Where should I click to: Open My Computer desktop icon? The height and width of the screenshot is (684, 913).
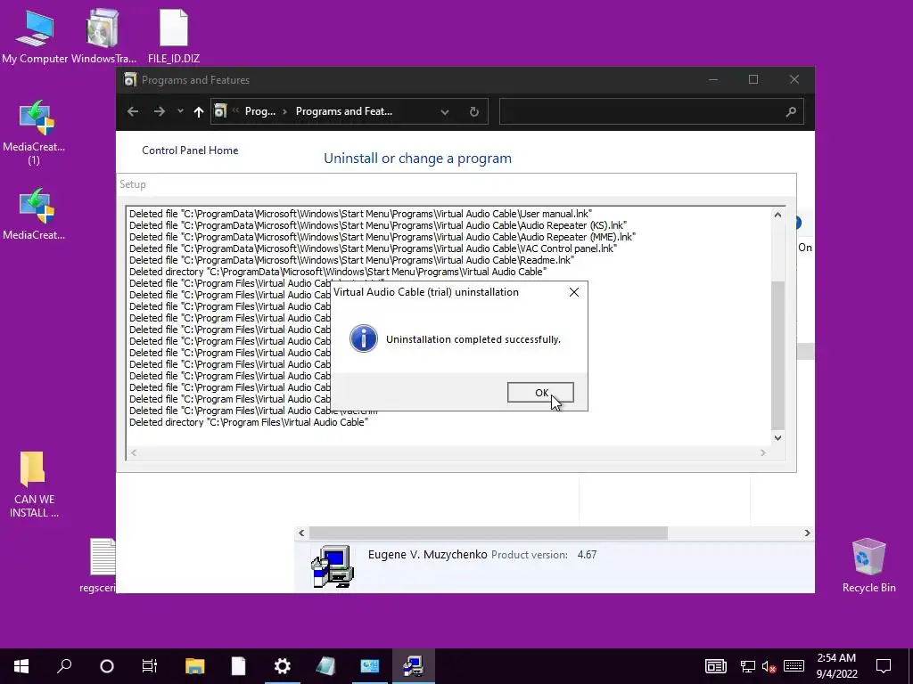coord(35,36)
